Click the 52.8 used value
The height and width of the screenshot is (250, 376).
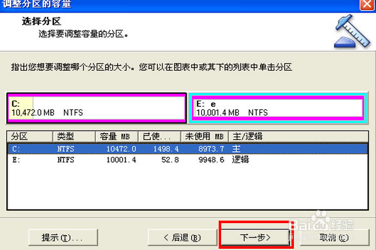coord(170,159)
